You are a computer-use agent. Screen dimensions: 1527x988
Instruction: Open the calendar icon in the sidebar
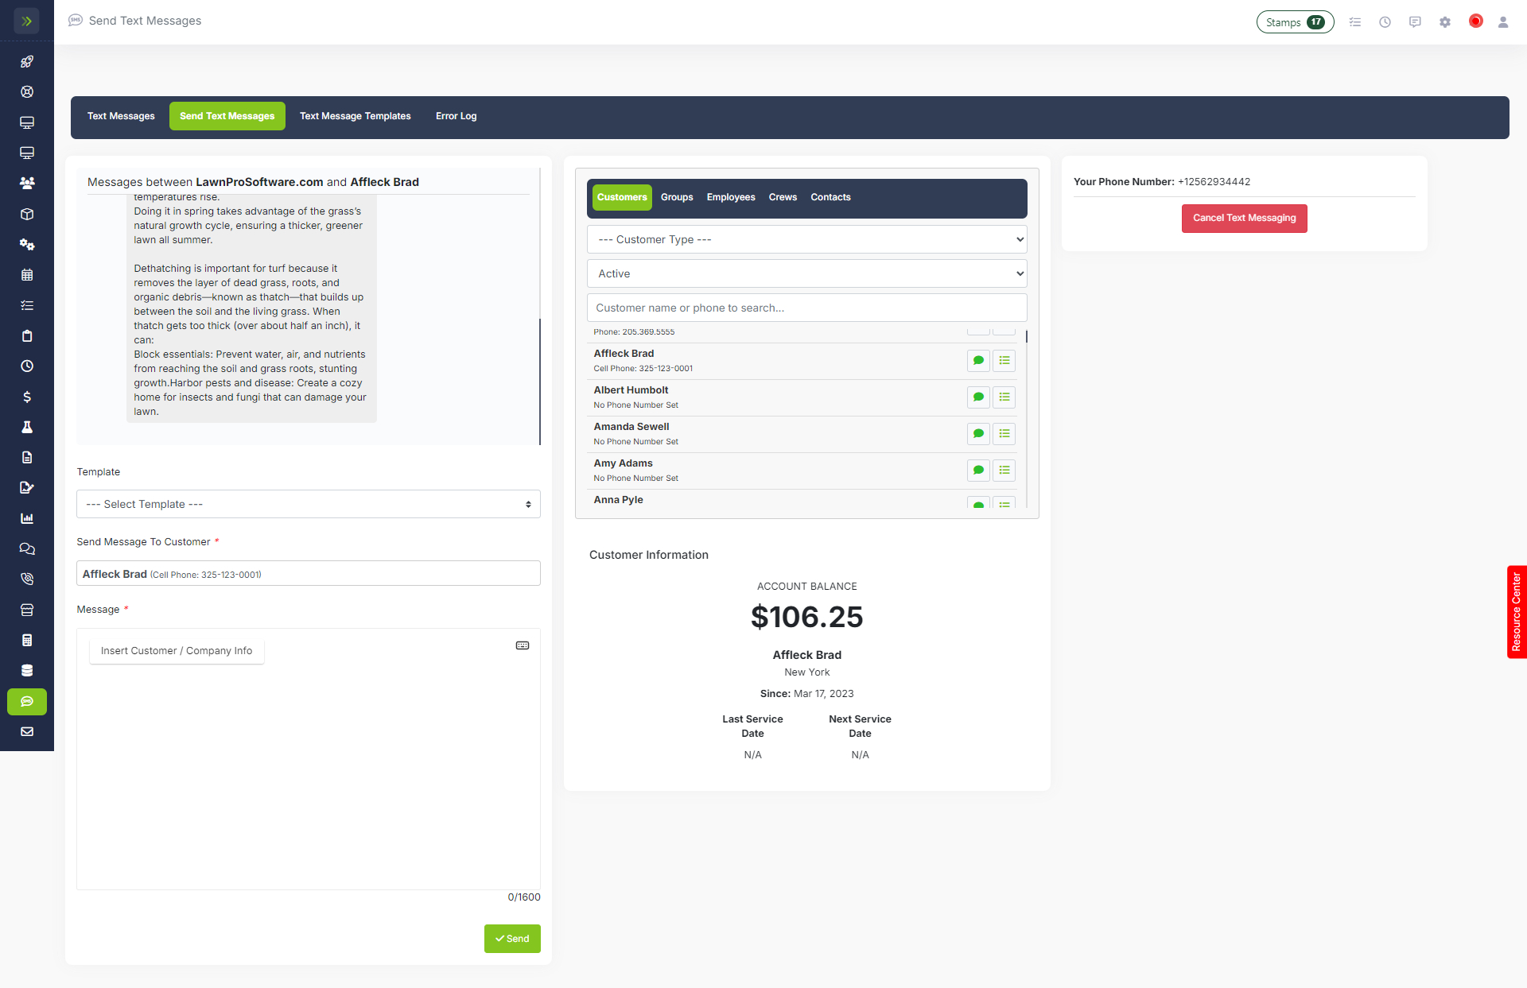click(27, 275)
